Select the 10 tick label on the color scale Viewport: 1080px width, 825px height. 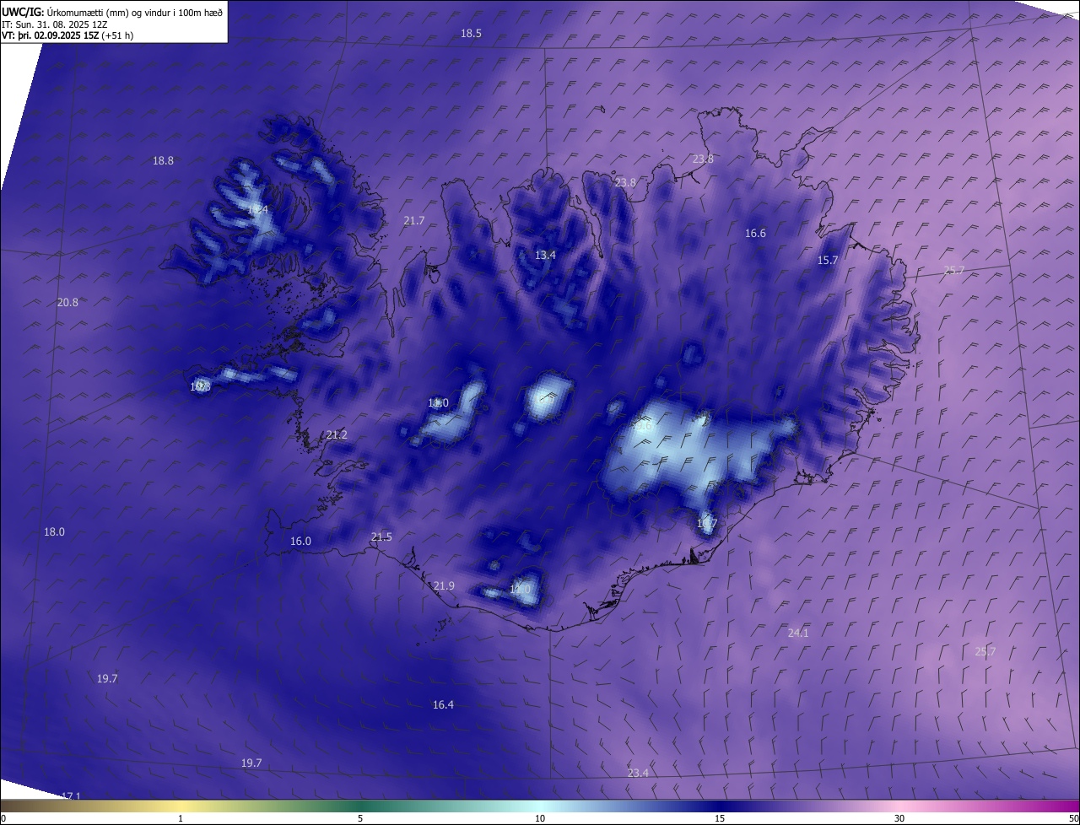pos(540,818)
